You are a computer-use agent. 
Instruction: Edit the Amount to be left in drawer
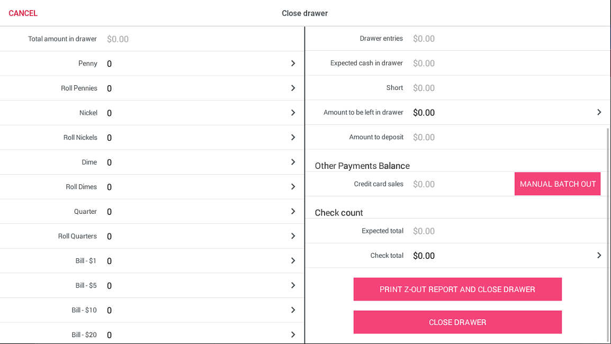(599, 112)
